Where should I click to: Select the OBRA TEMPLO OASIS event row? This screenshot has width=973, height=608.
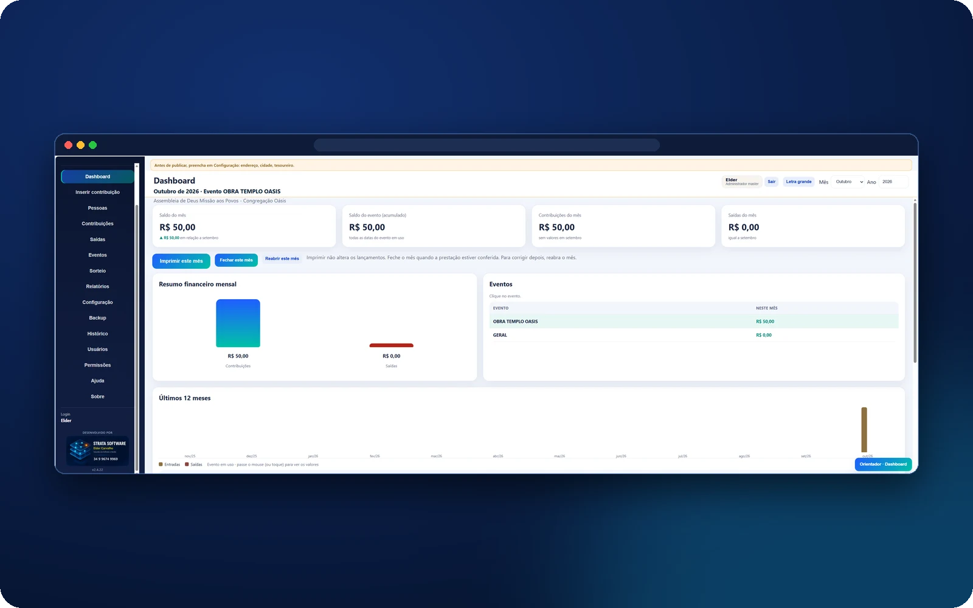pos(694,322)
